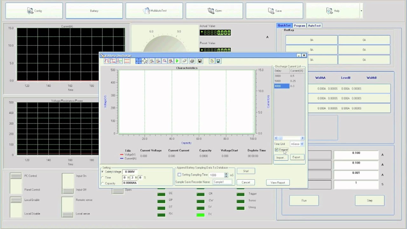Toggle the PC Control / Panel Control switch
The image size is (407, 229).
(x=16, y=183)
